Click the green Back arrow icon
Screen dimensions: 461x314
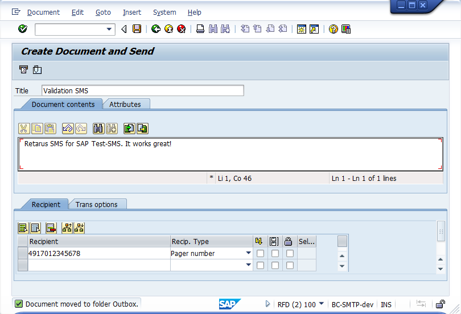[x=156, y=29]
